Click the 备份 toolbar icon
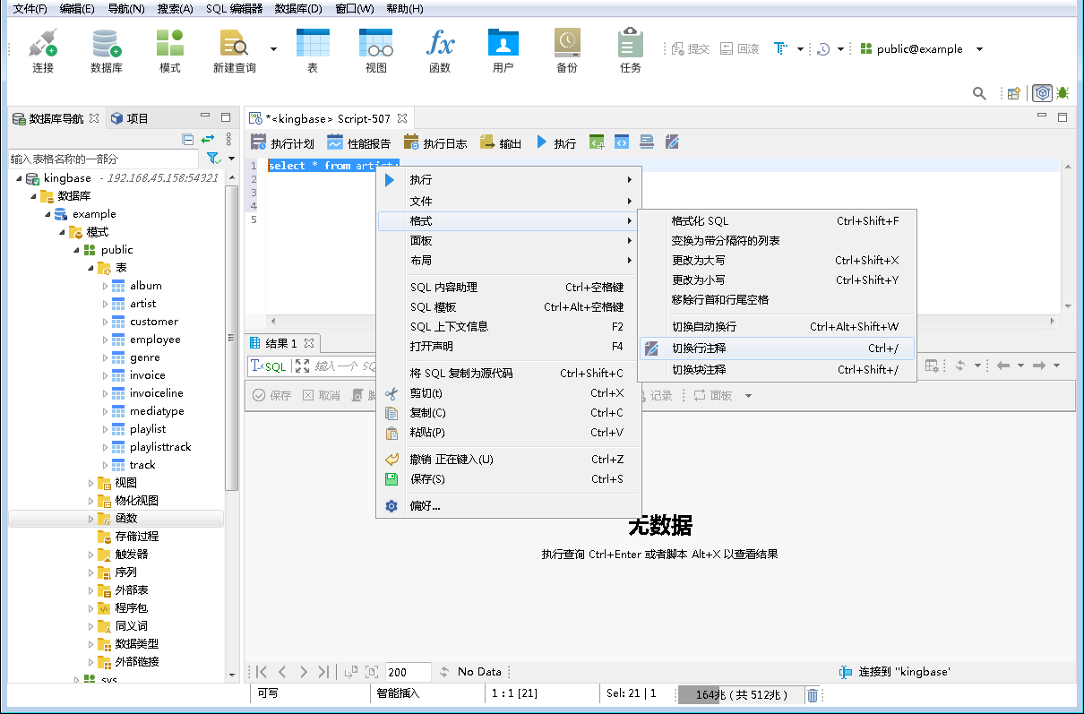The image size is (1084, 714). (566, 48)
